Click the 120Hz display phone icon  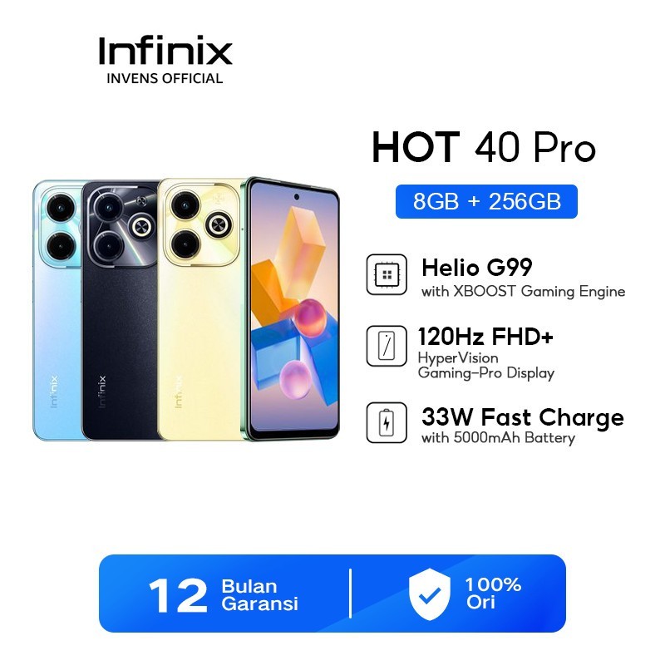tap(387, 346)
